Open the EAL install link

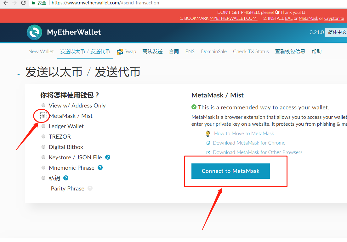tap(288, 18)
